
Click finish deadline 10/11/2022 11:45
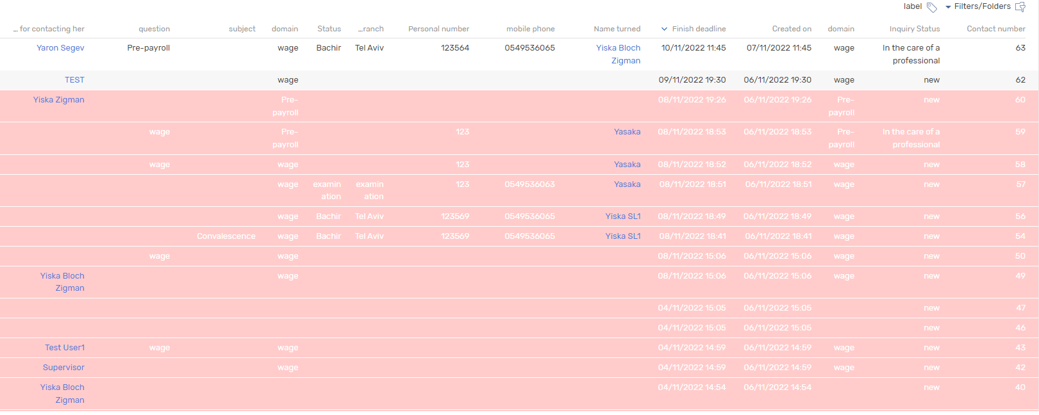click(694, 48)
